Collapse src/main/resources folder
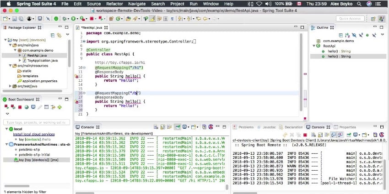The width and height of the screenshot is (389, 194). click(10, 66)
